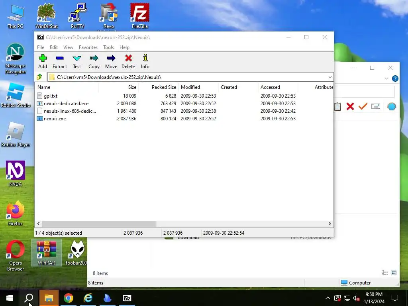Sort by the Name column header
This screenshot has height=306, width=408.
pos(67,87)
